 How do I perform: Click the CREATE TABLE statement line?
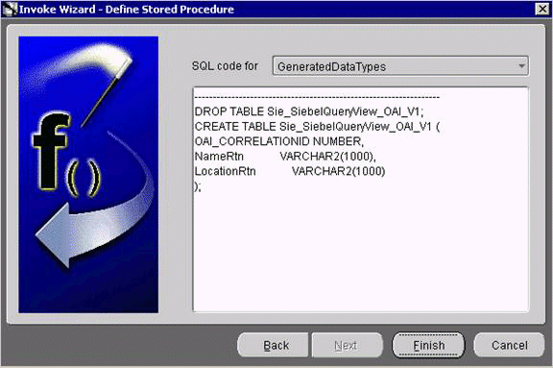click(x=317, y=126)
